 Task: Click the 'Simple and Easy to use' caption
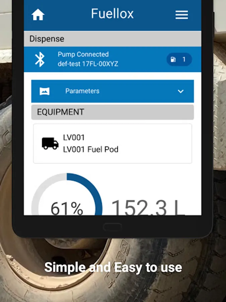(113, 267)
